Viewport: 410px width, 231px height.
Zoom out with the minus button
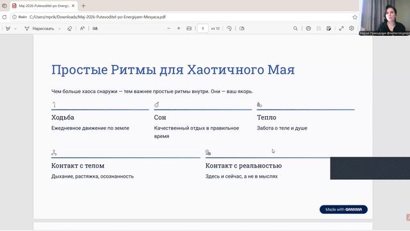point(168,28)
